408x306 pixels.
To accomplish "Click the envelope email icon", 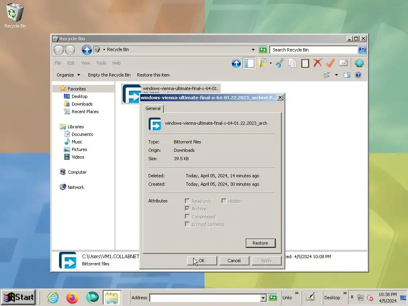I will pyautogui.click(x=343, y=63).
